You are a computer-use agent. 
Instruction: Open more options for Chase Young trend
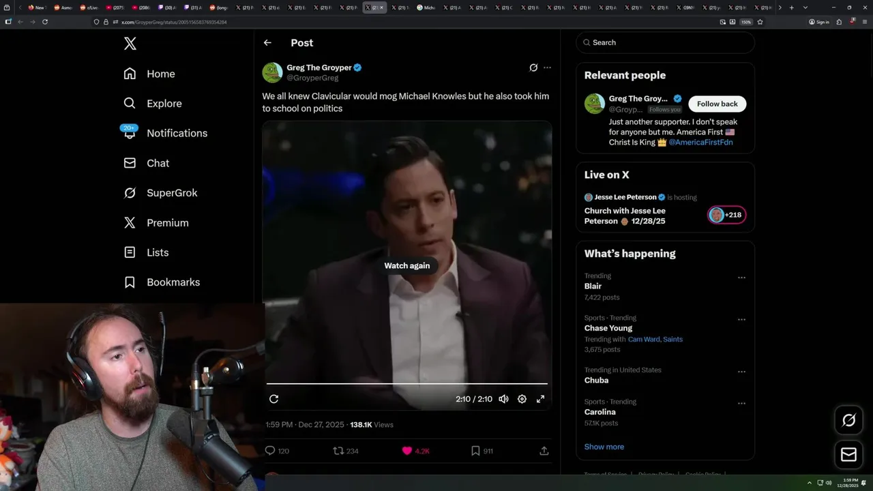coord(741,320)
